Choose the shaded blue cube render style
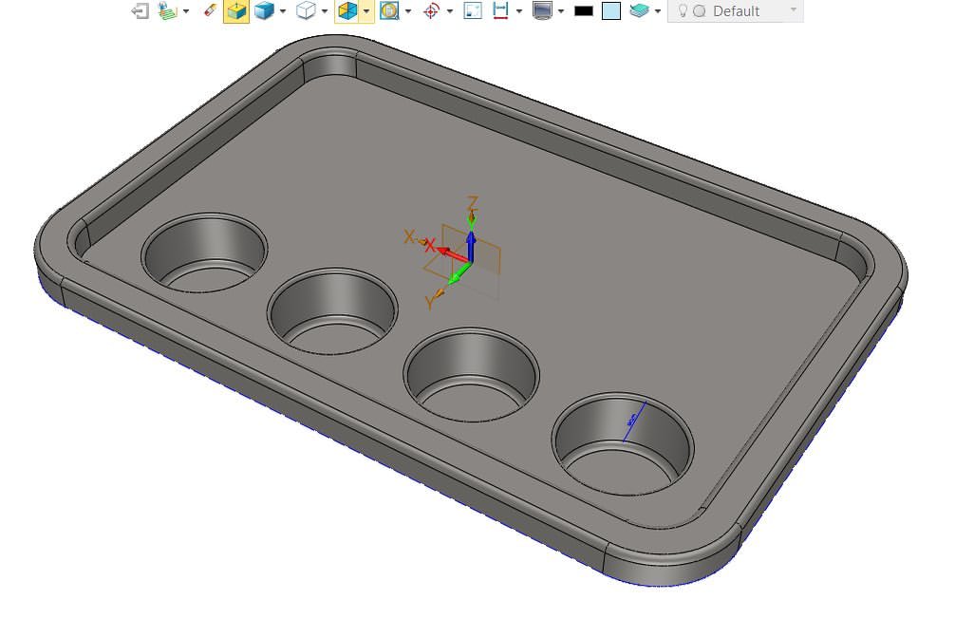The height and width of the screenshot is (618, 955). [x=264, y=10]
